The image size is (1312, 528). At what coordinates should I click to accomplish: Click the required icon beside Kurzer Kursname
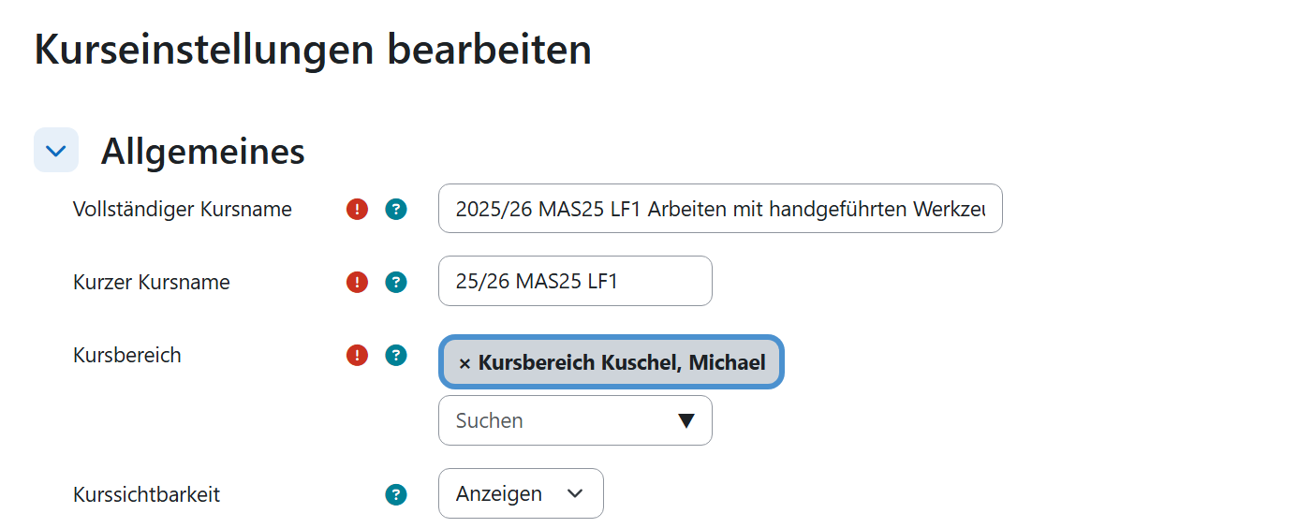pos(357,282)
